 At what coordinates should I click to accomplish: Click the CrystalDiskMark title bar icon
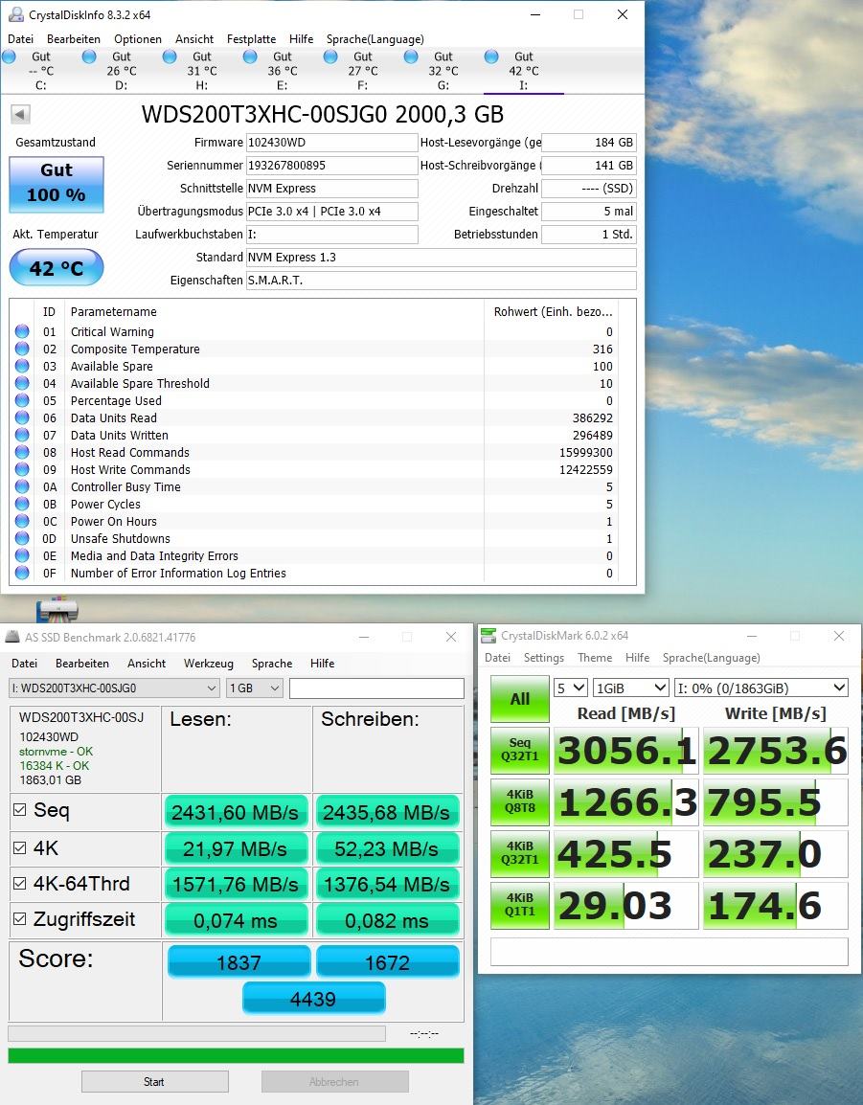click(x=488, y=636)
